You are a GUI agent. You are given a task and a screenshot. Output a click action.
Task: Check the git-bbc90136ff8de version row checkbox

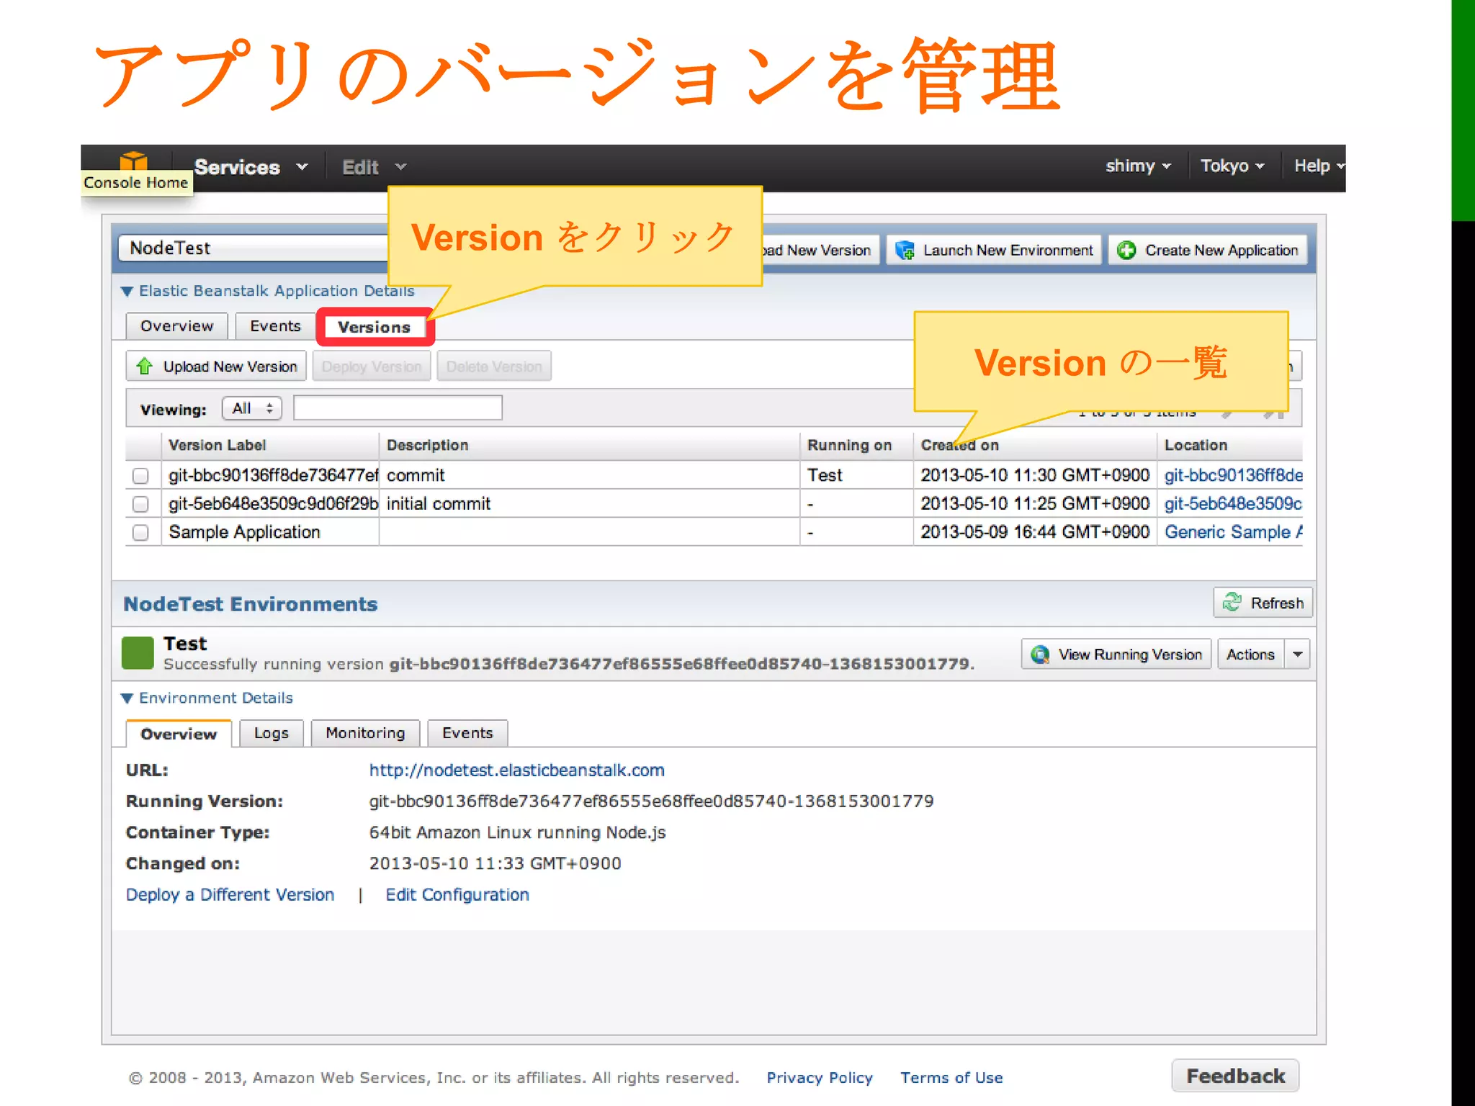[140, 476]
